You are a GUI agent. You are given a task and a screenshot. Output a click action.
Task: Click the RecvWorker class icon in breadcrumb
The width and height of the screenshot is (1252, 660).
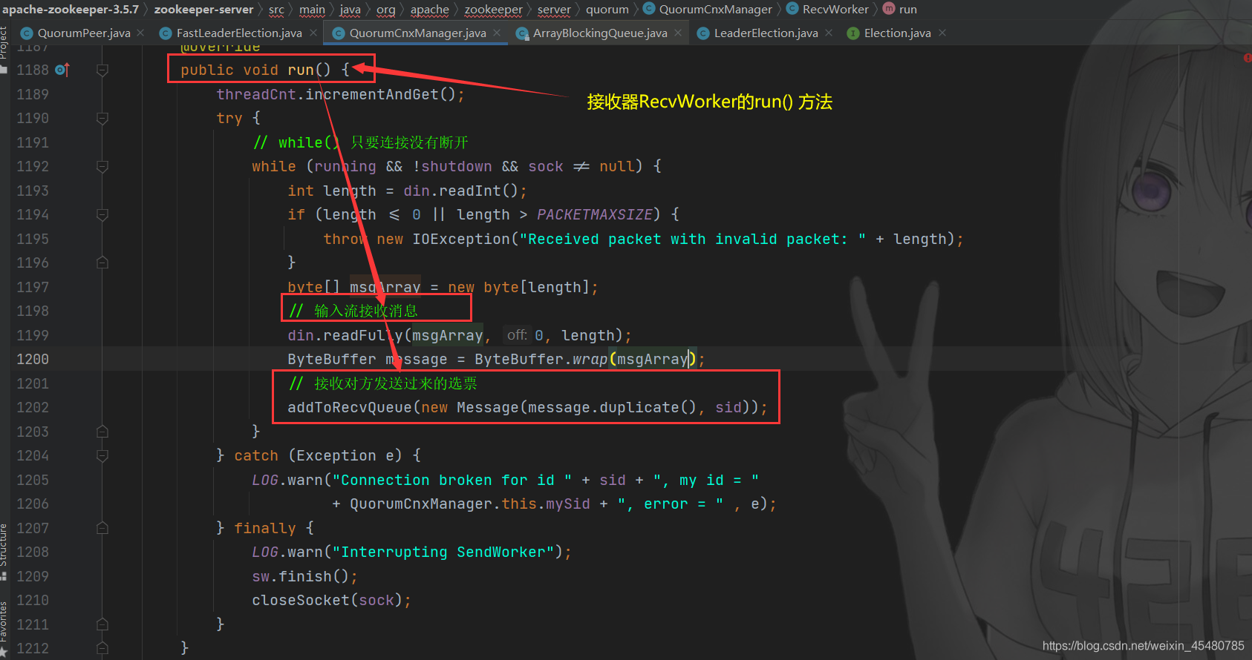[792, 9]
